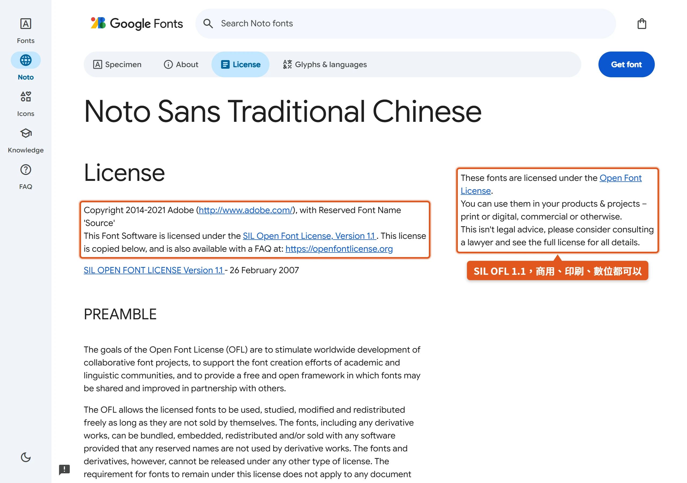
Task: Click the License heading
Action: point(124,173)
